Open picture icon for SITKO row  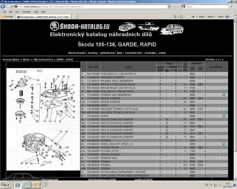click(x=224, y=105)
